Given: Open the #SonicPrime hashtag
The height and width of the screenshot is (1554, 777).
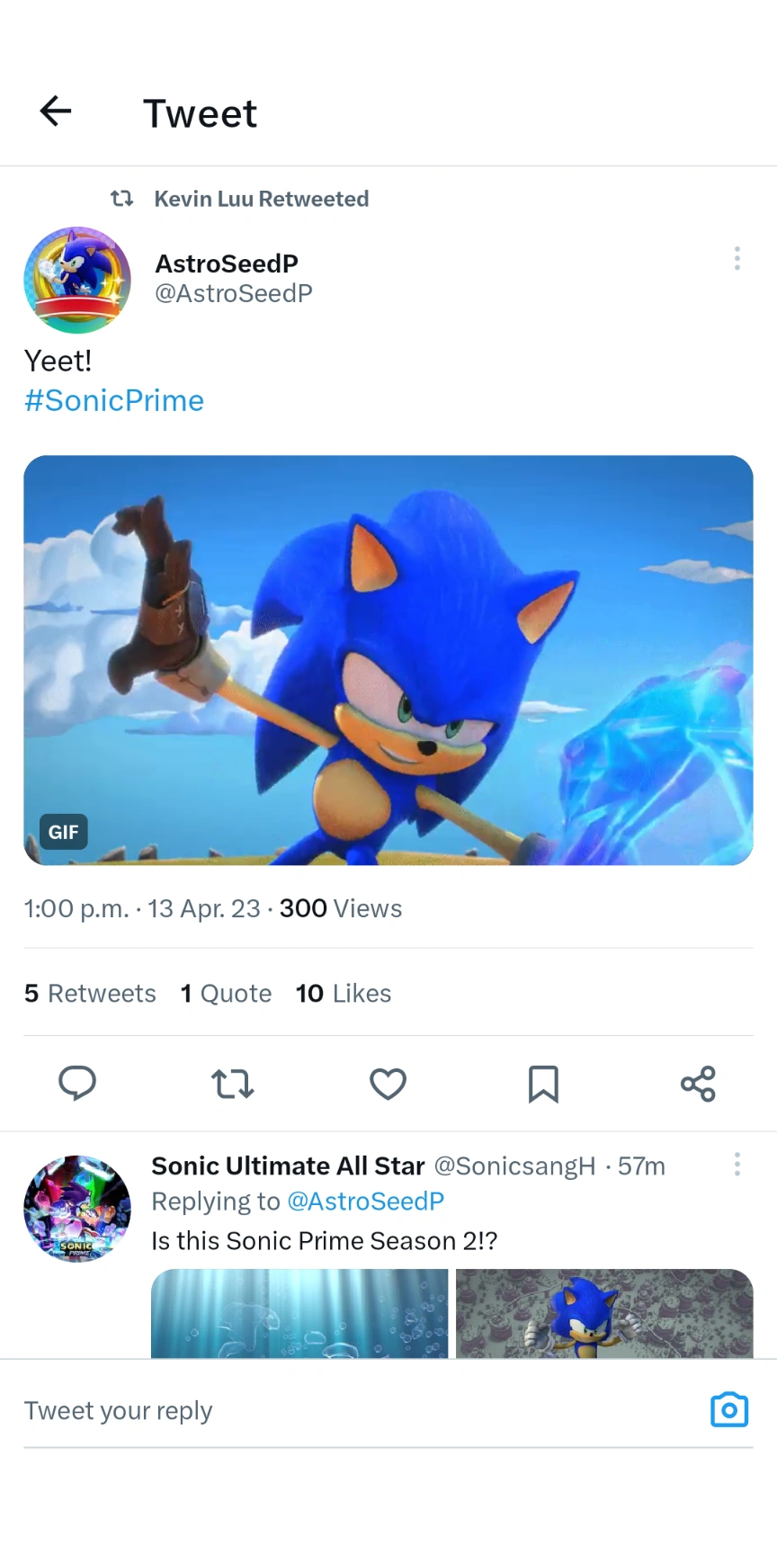Looking at the screenshot, I should 113,400.
